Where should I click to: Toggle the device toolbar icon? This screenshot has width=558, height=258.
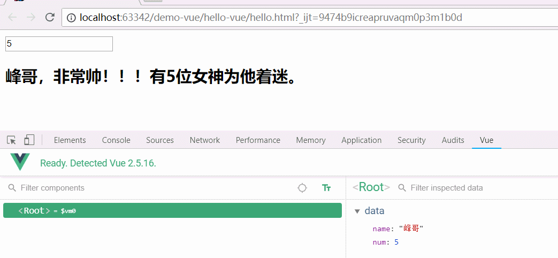pos(29,140)
